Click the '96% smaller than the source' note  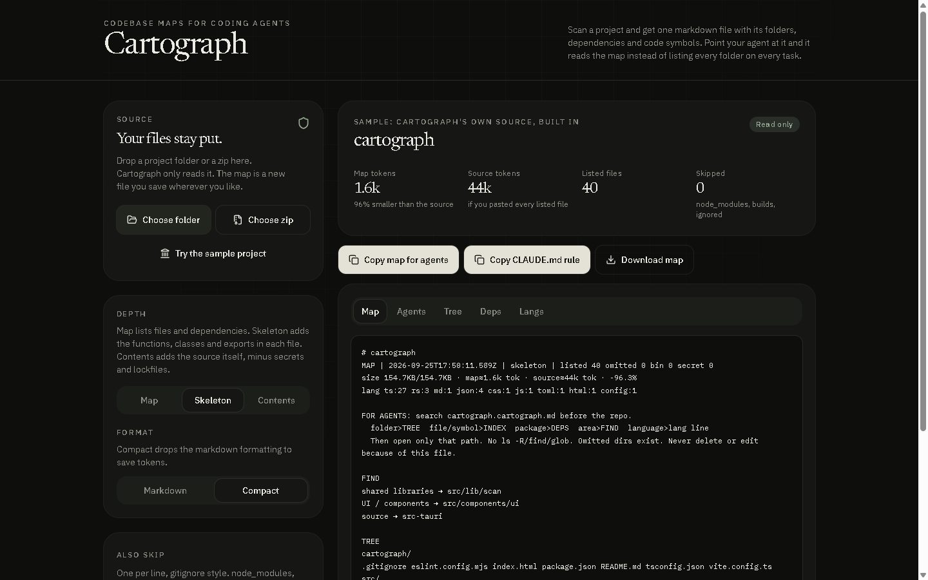pyautogui.click(x=403, y=204)
